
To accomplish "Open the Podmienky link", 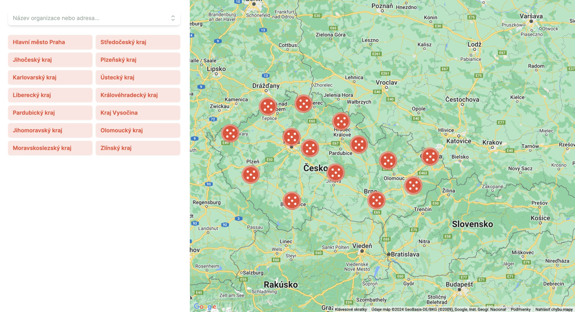I will click(522, 309).
